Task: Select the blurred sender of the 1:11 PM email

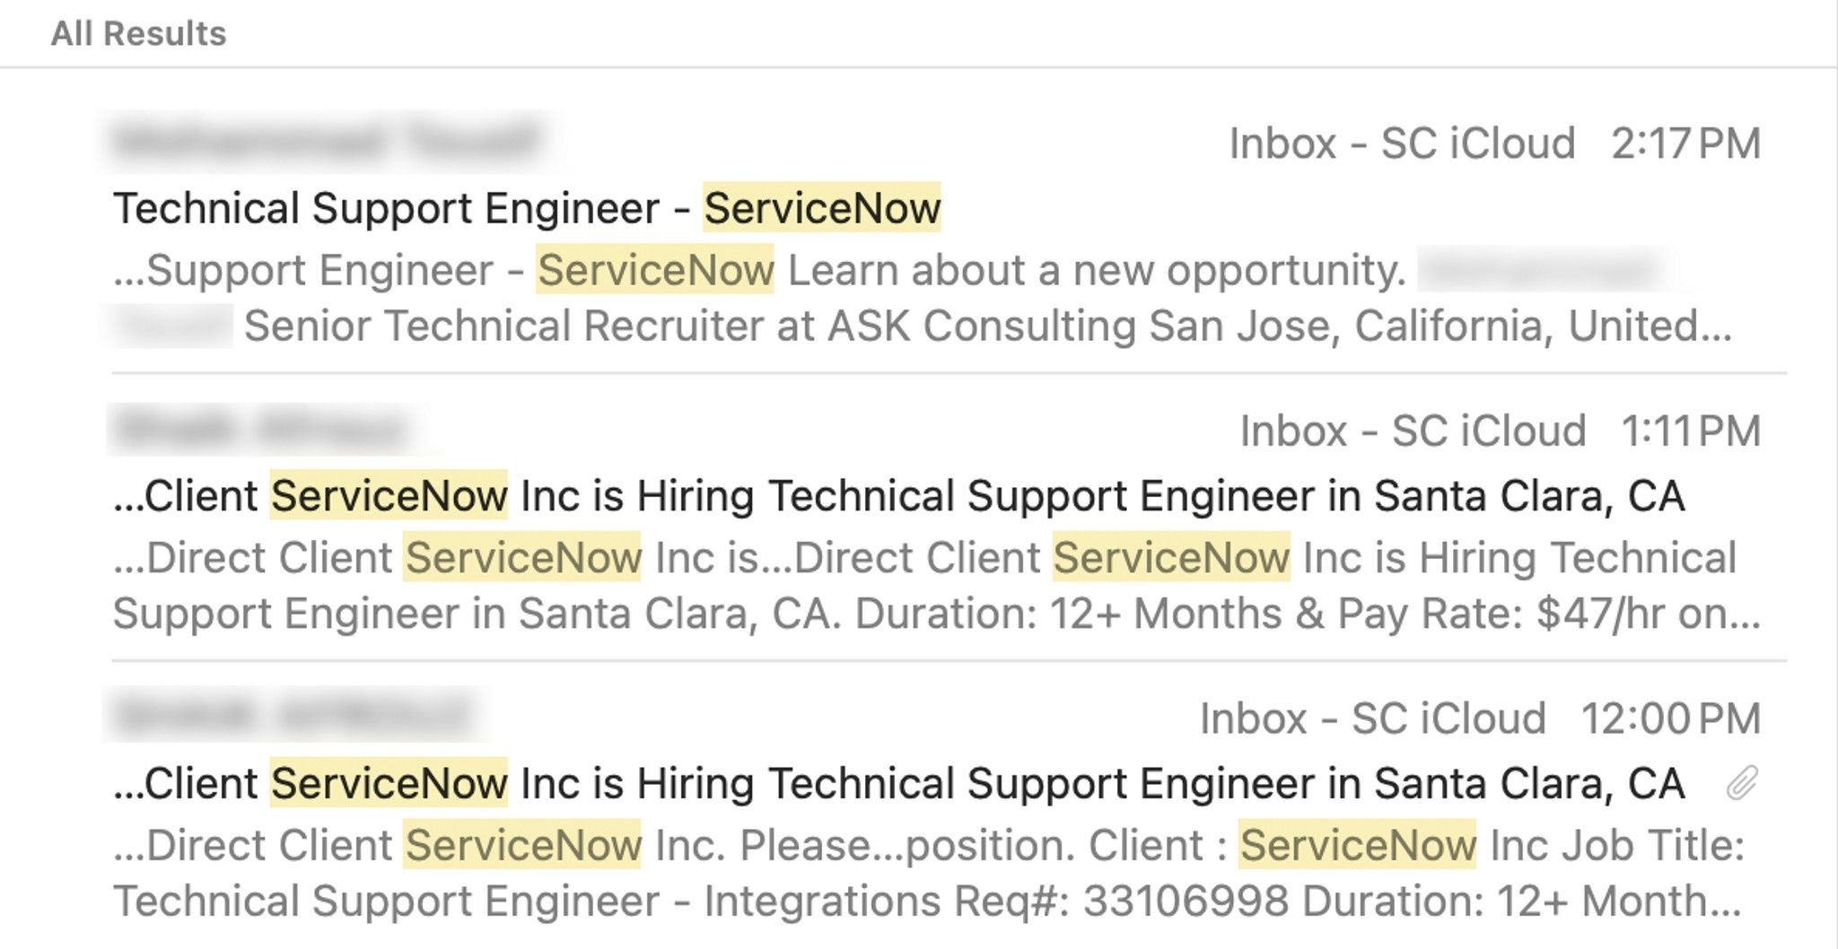Action: (265, 429)
